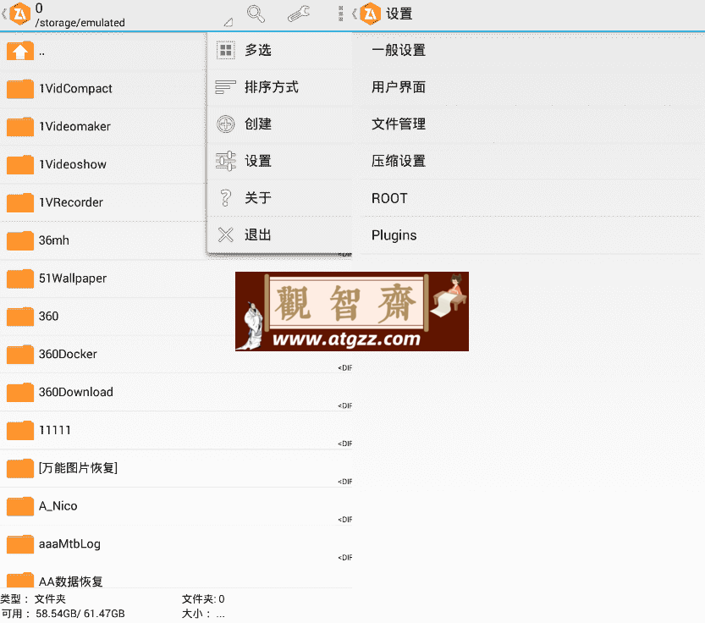This screenshot has width=705, height=623.
Task: Click the /storage/emulated path text
Action: (x=80, y=23)
